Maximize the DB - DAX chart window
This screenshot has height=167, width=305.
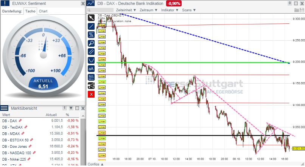(296, 3)
